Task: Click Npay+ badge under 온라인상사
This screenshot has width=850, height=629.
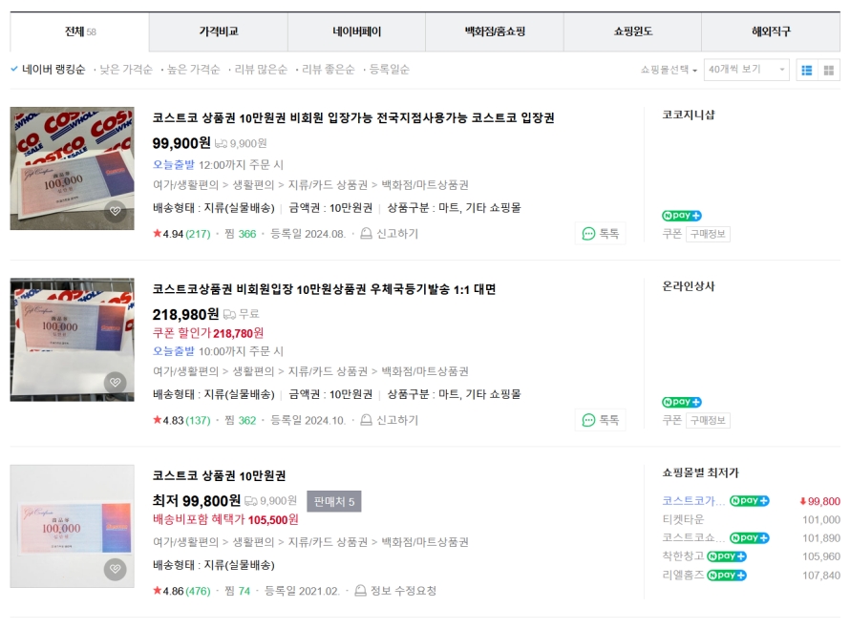Action: [681, 402]
